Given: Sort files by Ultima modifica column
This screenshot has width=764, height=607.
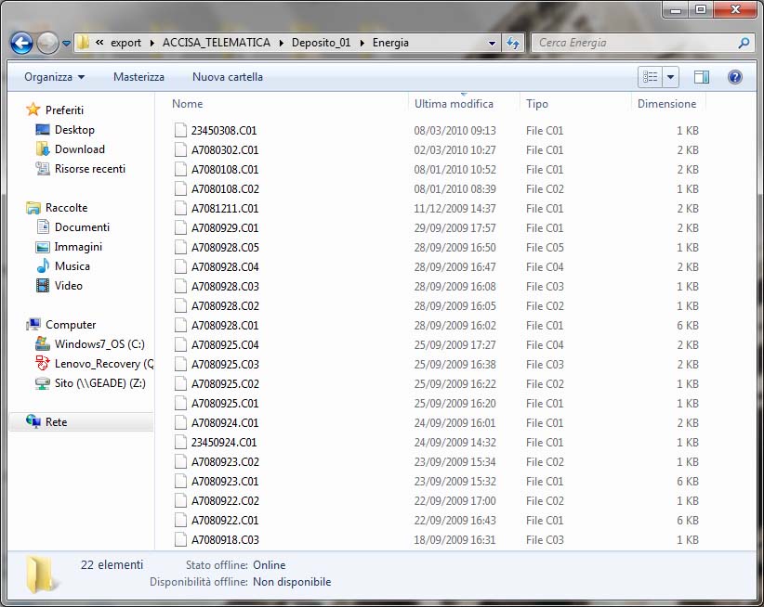Looking at the screenshot, I should click(x=454, y=104).
